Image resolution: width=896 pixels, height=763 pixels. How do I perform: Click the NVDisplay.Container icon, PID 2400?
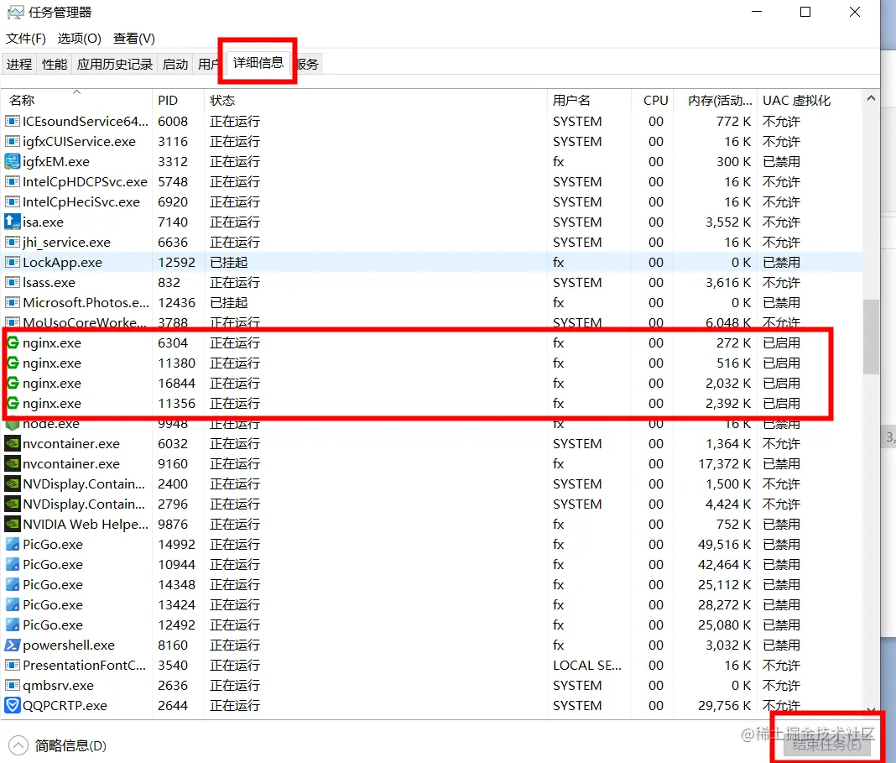click(x=12, y=484)
